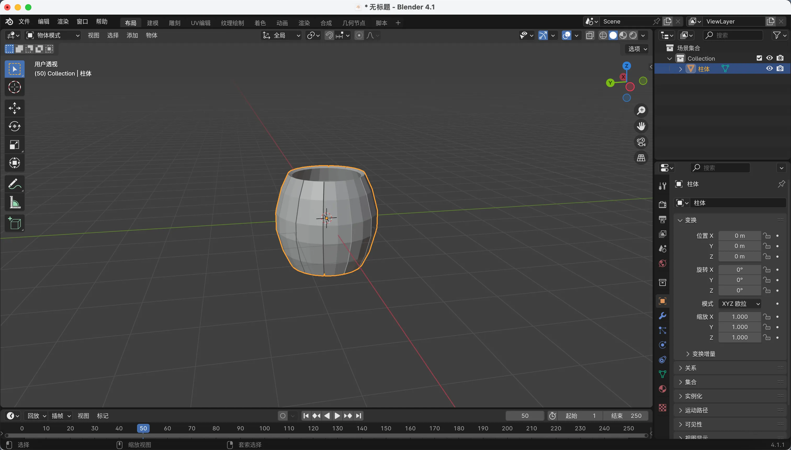Pick the Measure ruler tool
This screenshot has height=450, width=791.
click(15, 203)
